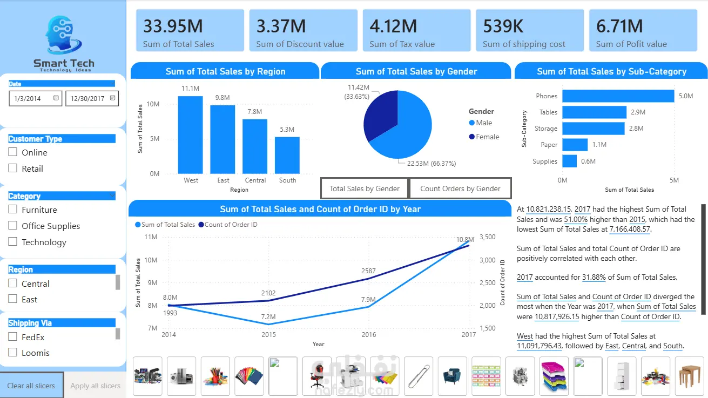The height and width of the screenshot is (398, 708).
Task: Click Sum of Total Sales line legend marker
Action: click(137, 225)
